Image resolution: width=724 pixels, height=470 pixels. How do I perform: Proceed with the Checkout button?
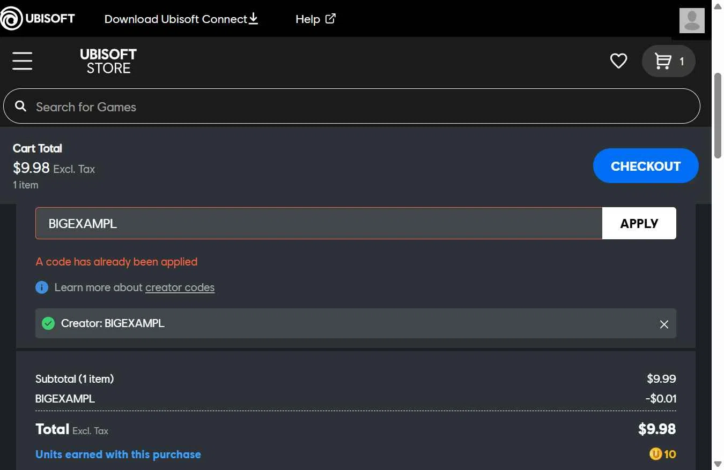(x=646, y=166)
